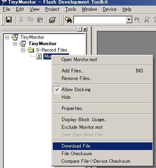
Task: Choose Add Files... in context menu
Action: pyautogui.click(x=102, y=71)
